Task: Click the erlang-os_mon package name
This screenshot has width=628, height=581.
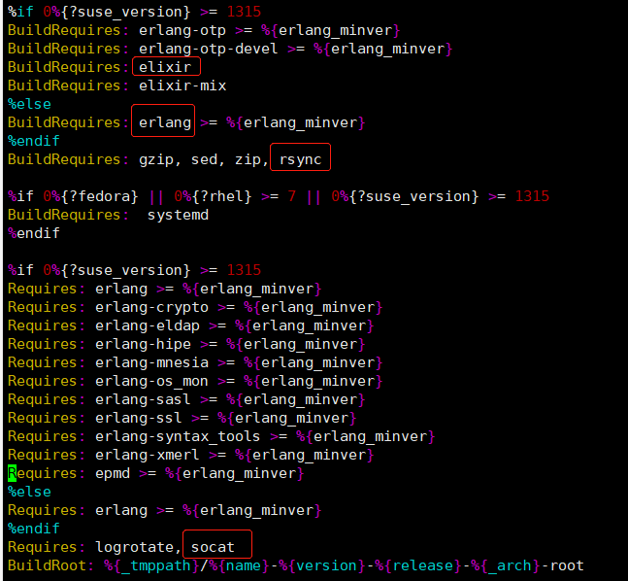Action: click(151, 381)
